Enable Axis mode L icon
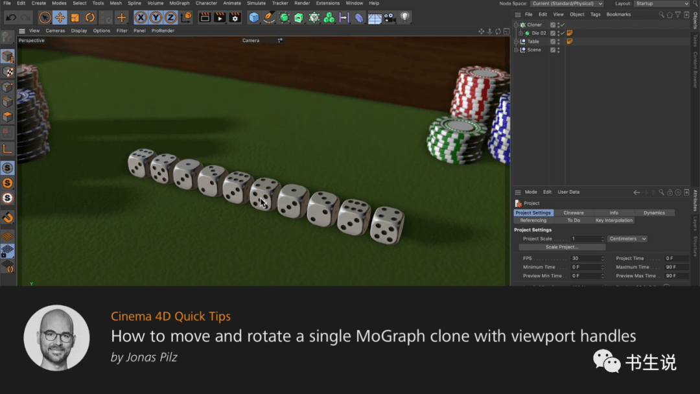 8,148
